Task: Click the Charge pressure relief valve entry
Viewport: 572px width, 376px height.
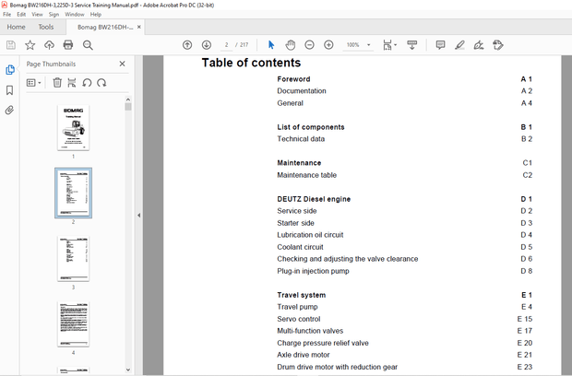Action: coord(323,343)
